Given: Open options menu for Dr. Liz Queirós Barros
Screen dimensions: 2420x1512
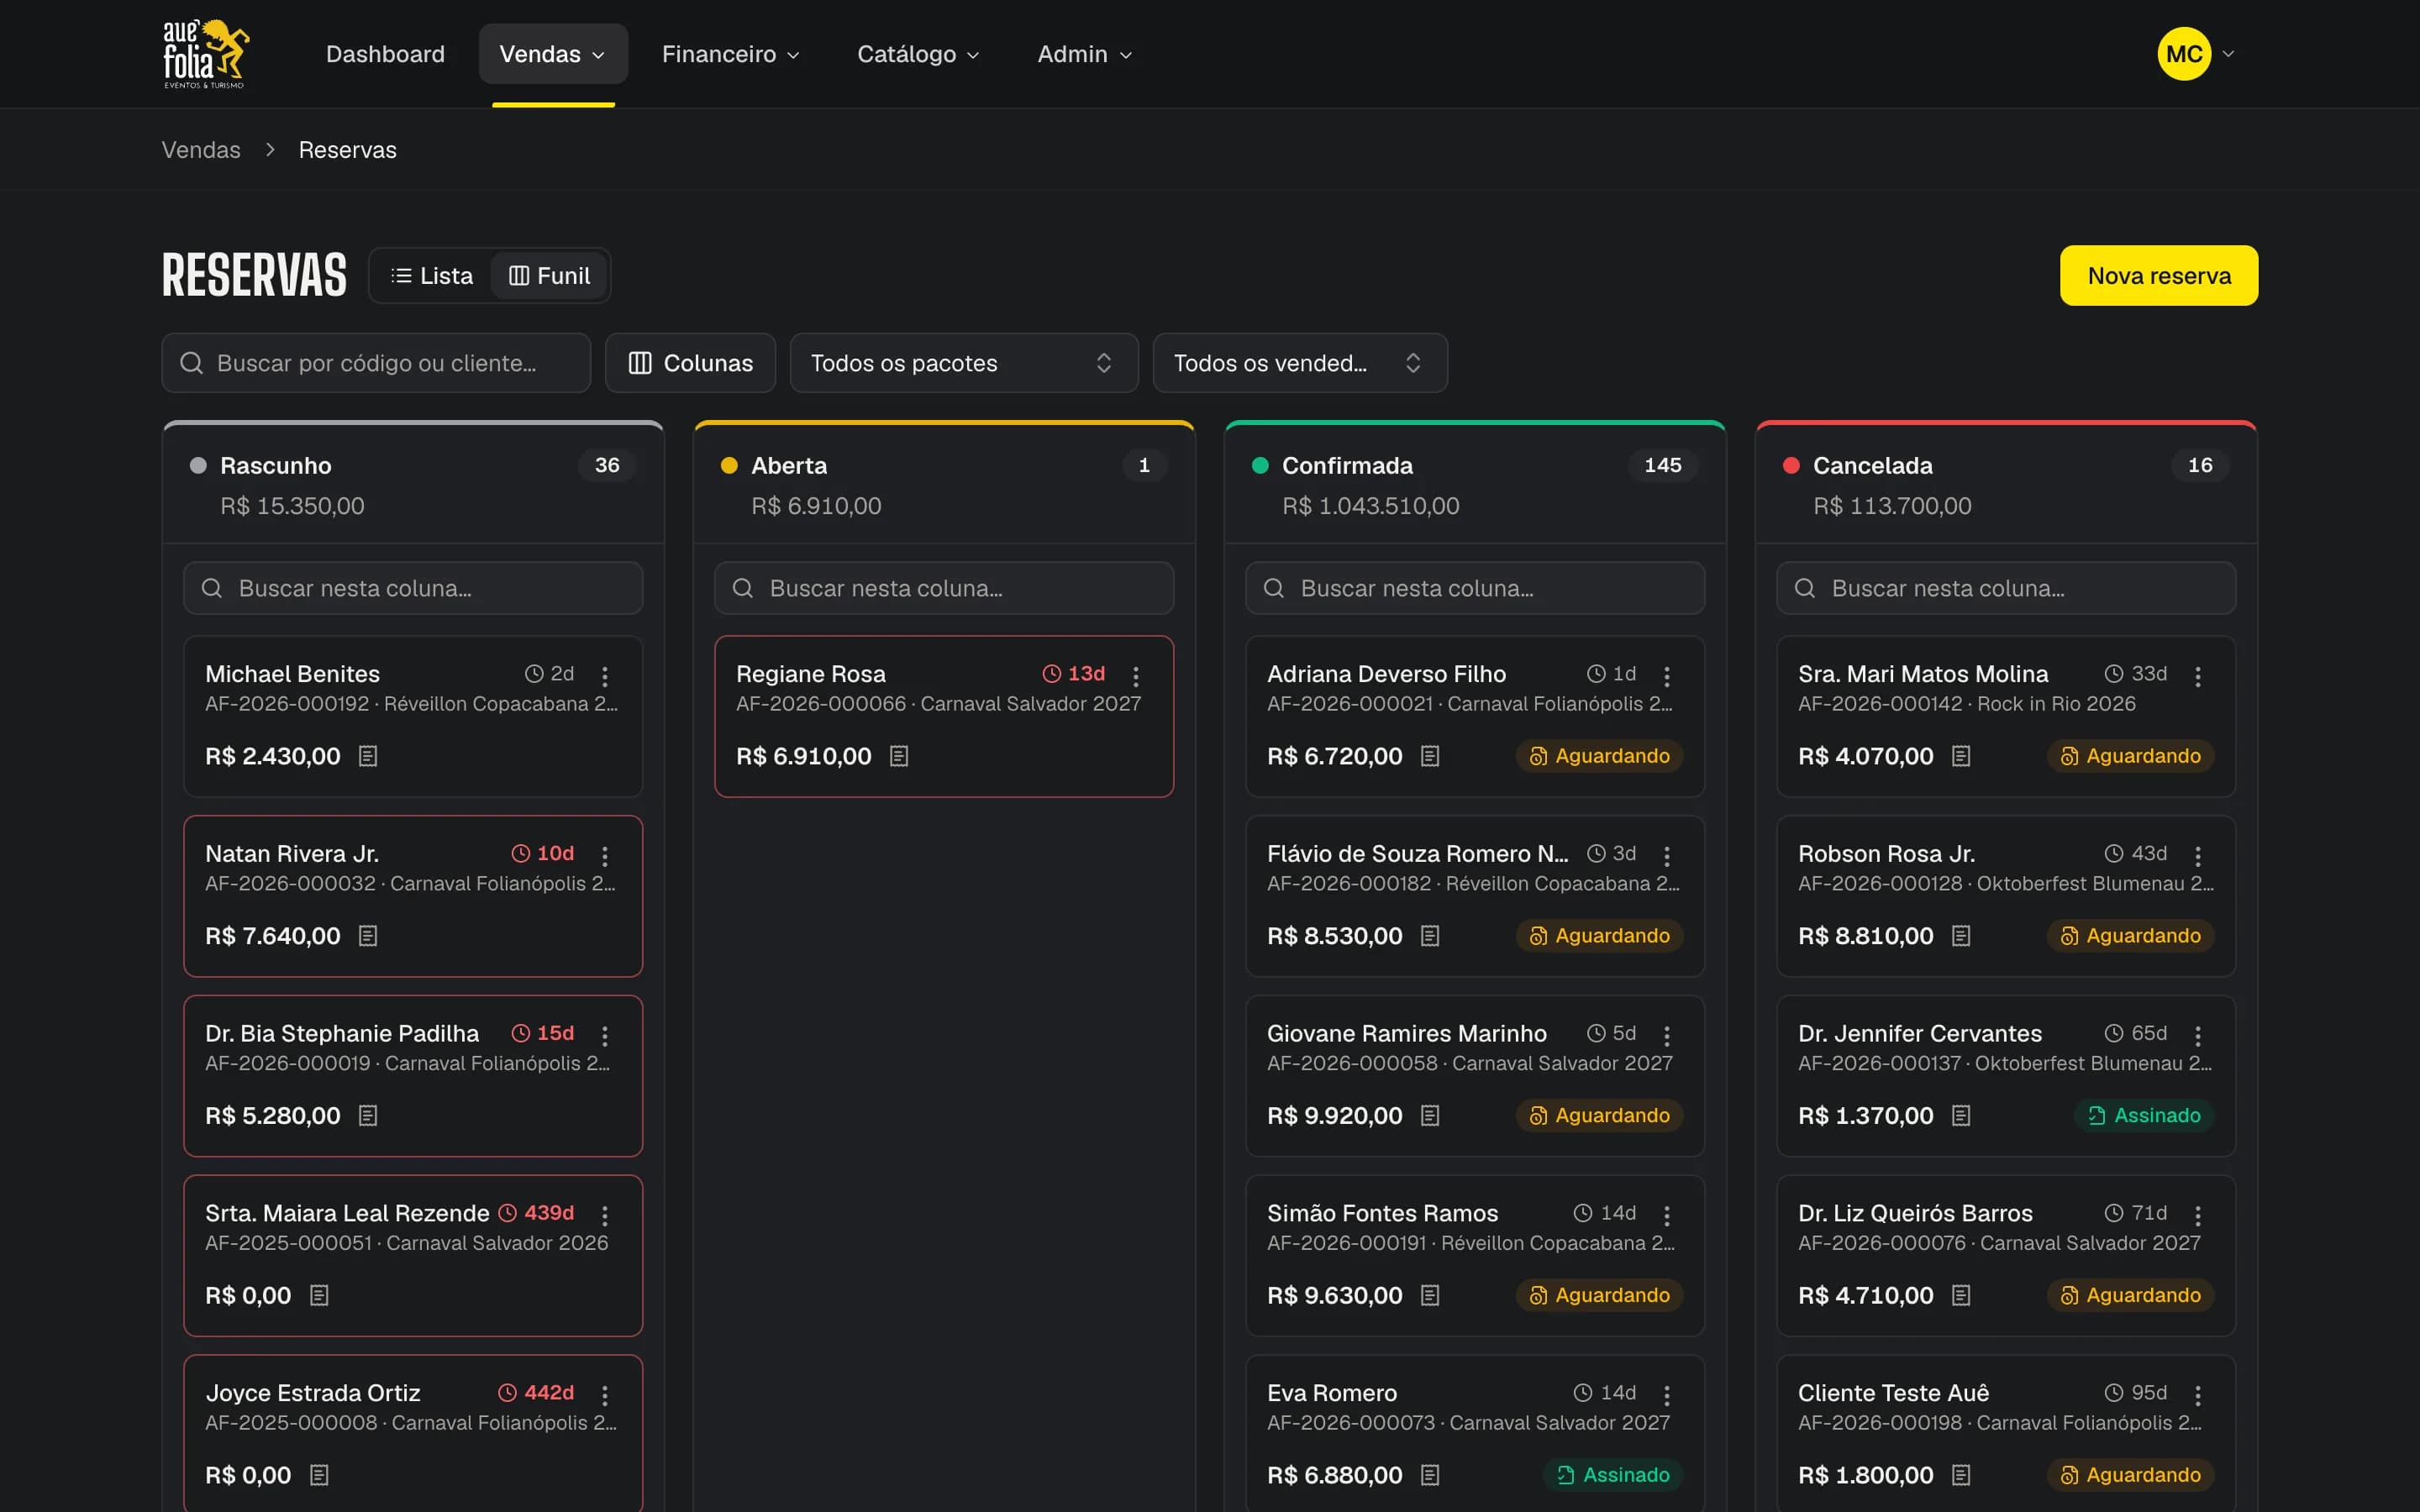Looking at the screenshot, I should (2198, 1215).
